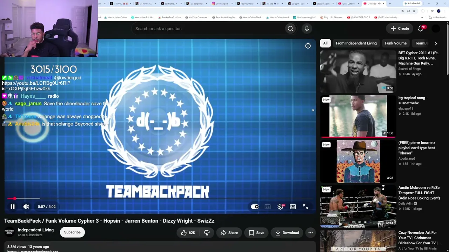Dislike the video

(x=207, y=233)
